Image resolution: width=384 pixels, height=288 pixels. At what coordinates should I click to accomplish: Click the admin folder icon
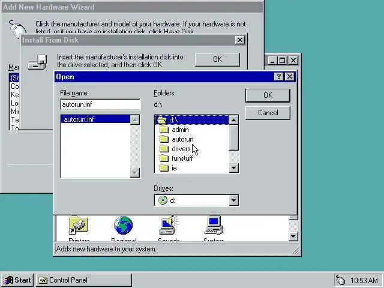pyautogui.click(x=164, y=130)
